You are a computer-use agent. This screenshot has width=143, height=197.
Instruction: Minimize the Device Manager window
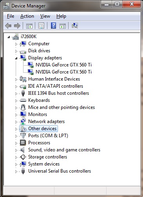click(107, 4)
